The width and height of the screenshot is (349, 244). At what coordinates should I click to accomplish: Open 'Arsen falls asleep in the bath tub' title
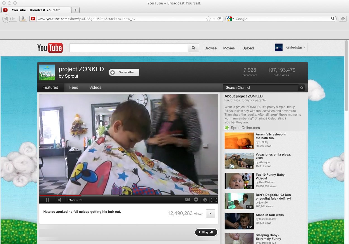271,136
